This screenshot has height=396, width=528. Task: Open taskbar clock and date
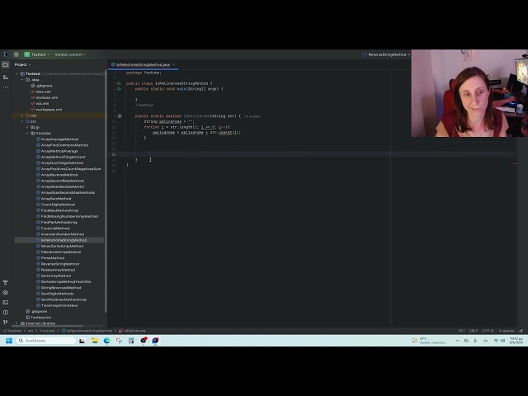pyautogui.click(x=516, y=341)
